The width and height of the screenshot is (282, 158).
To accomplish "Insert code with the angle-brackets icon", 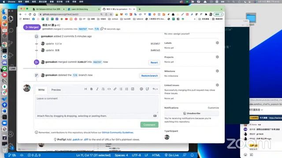I will coord(109,89).
